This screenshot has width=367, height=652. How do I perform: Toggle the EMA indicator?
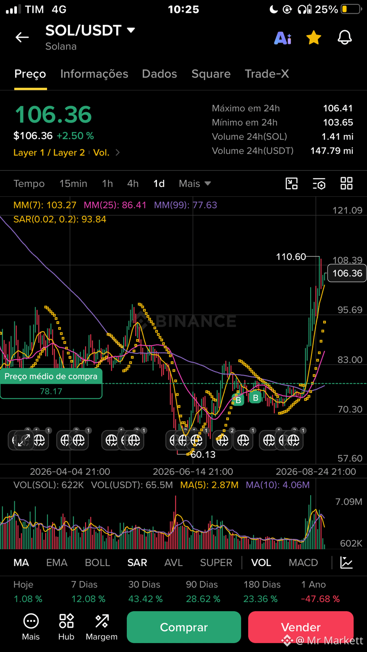click(57, 563)
